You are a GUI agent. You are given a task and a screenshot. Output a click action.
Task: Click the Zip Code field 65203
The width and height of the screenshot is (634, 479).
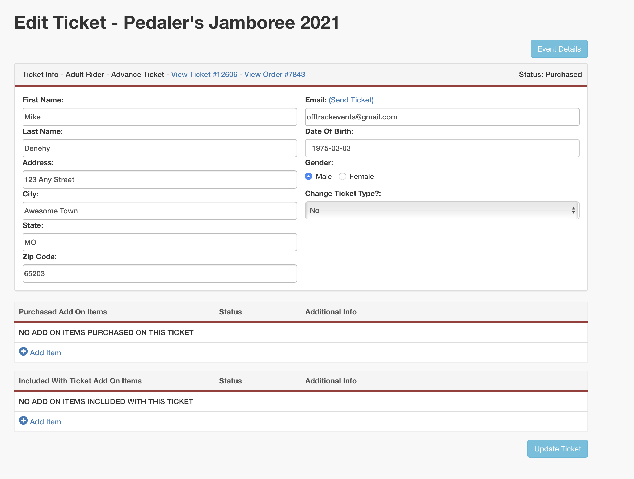click(160, 273)
